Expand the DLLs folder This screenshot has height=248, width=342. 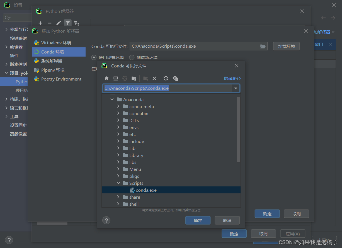[118, 120]
